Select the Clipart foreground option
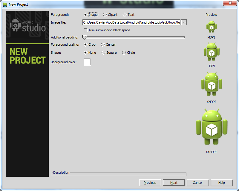The width and height of the screenshot is (239, 191). pyautogui.click(x=105, y=15)
